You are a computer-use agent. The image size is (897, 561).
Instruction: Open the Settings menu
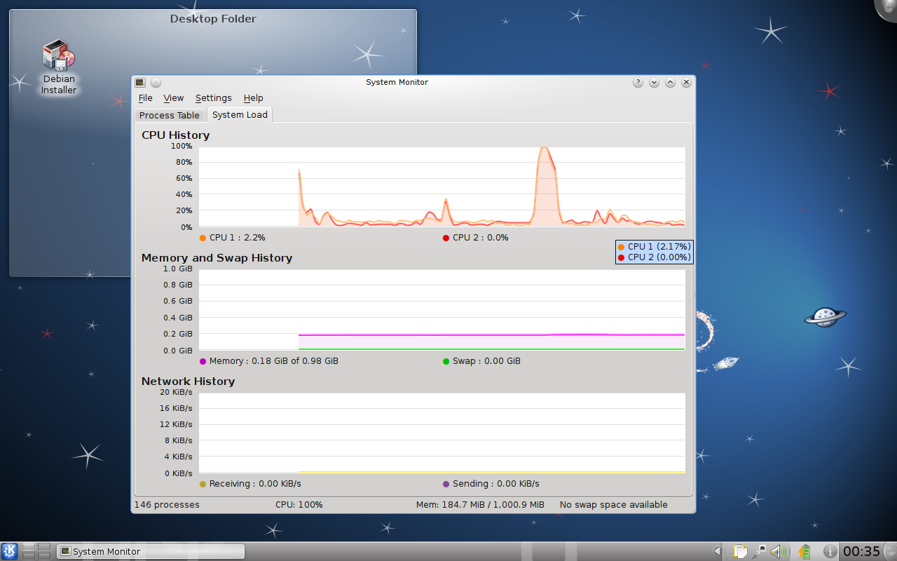click(x=214, y=98)
